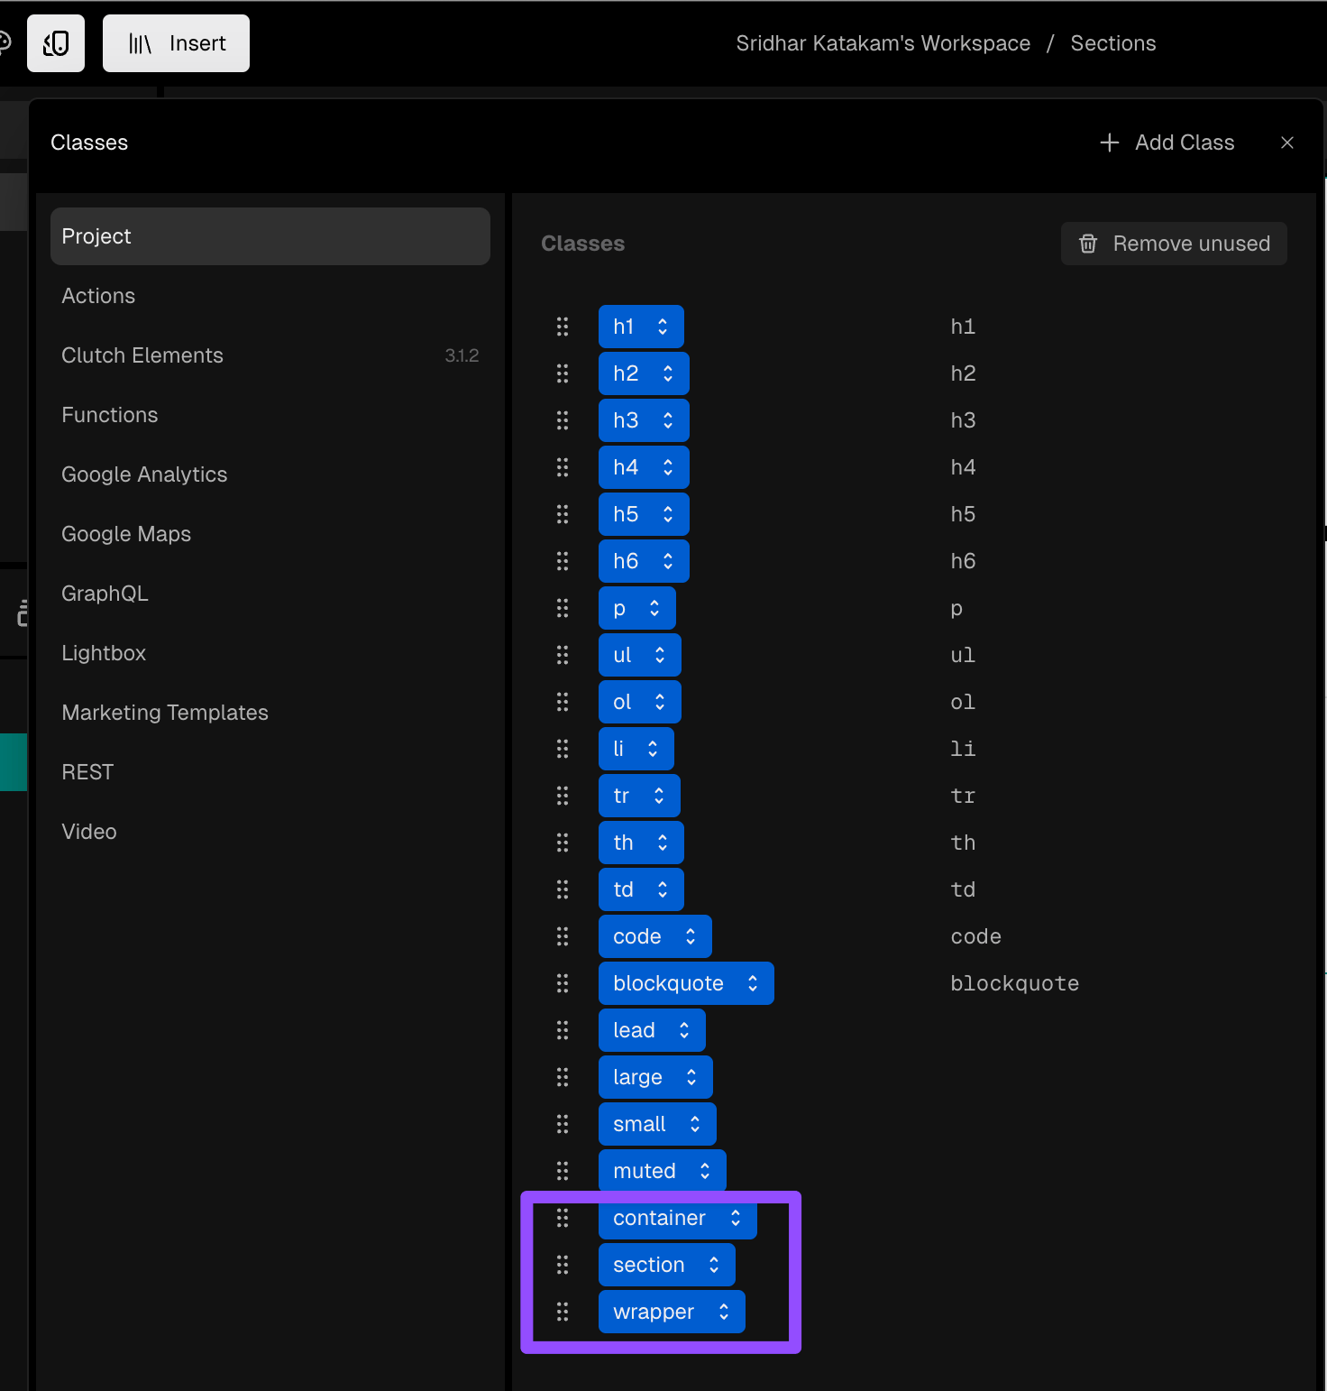The image size is (1327, 1391).
Task: Open the h6 class dropdown
Action: 644,561
